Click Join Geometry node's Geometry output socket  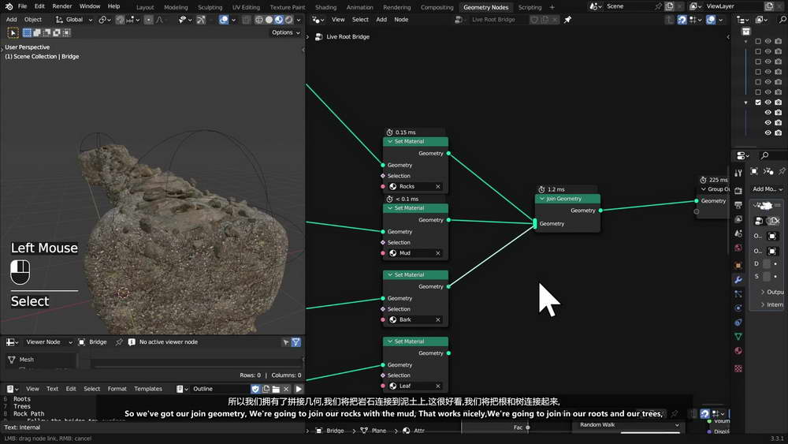coord(600,211)
